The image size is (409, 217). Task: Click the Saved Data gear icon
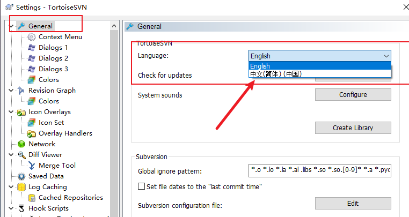tap(21, 176)
